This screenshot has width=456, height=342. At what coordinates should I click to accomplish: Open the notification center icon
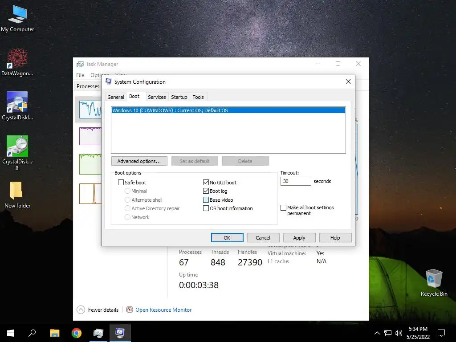pos(441,333)
